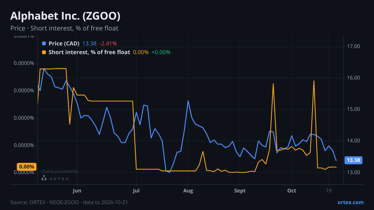Click the Sept date axis label

pyautogui.click(x=240, y=190)
